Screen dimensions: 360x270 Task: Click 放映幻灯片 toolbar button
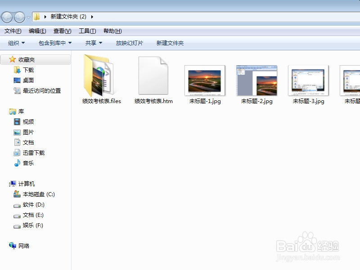(x=129, y=43)
